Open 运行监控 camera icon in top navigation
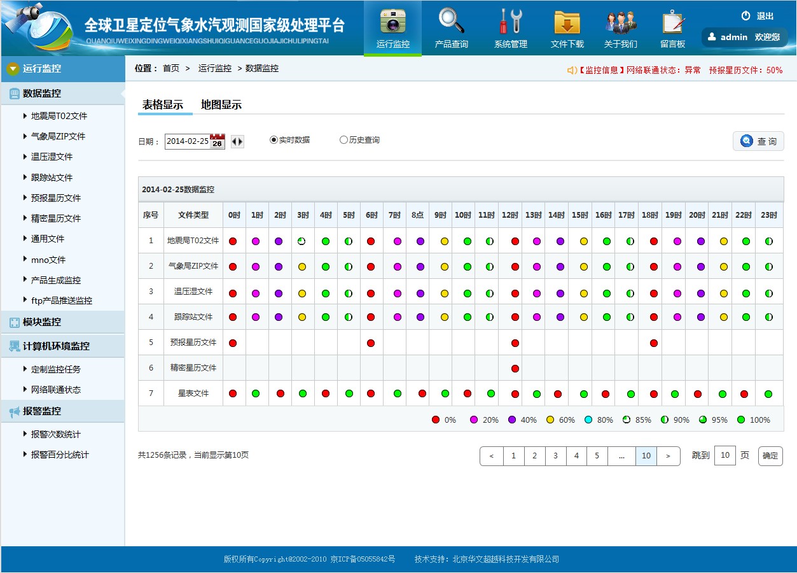 click(x=392, y=21)
